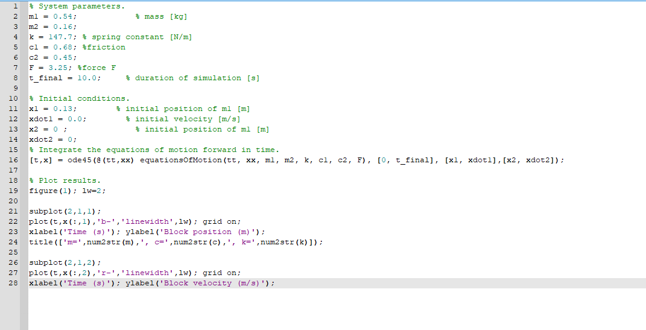Click the 'r-' string in plot line 27

pos(106,273)
